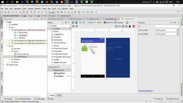Click the Make Project hammer icon

46,12
